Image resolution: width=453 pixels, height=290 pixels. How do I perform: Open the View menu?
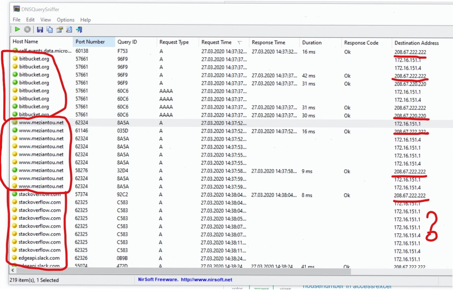click(x=45, y=20)
